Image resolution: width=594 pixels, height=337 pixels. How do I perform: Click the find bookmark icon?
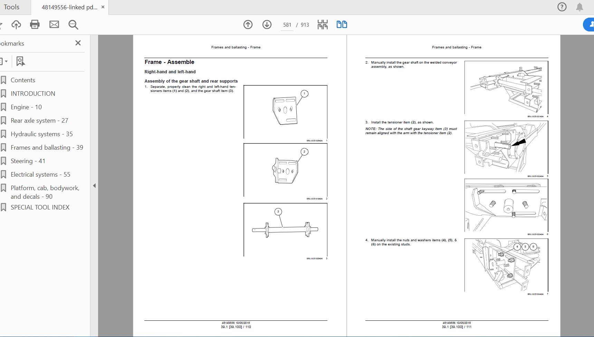pos(20,62)
